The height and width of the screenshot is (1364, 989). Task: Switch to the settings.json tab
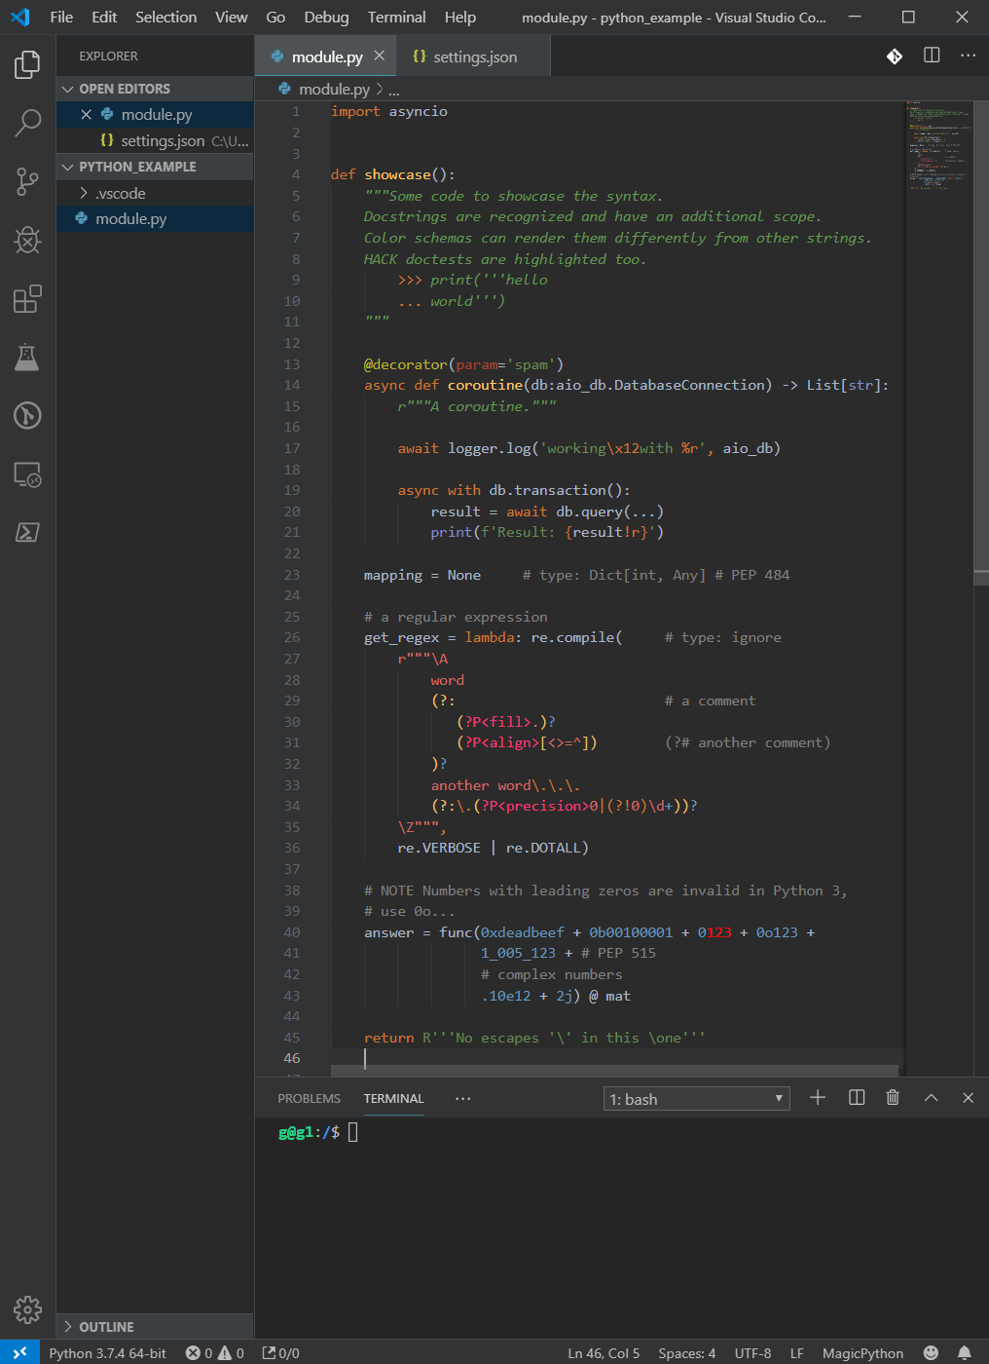pyautogui.click(x=474, y=57)
